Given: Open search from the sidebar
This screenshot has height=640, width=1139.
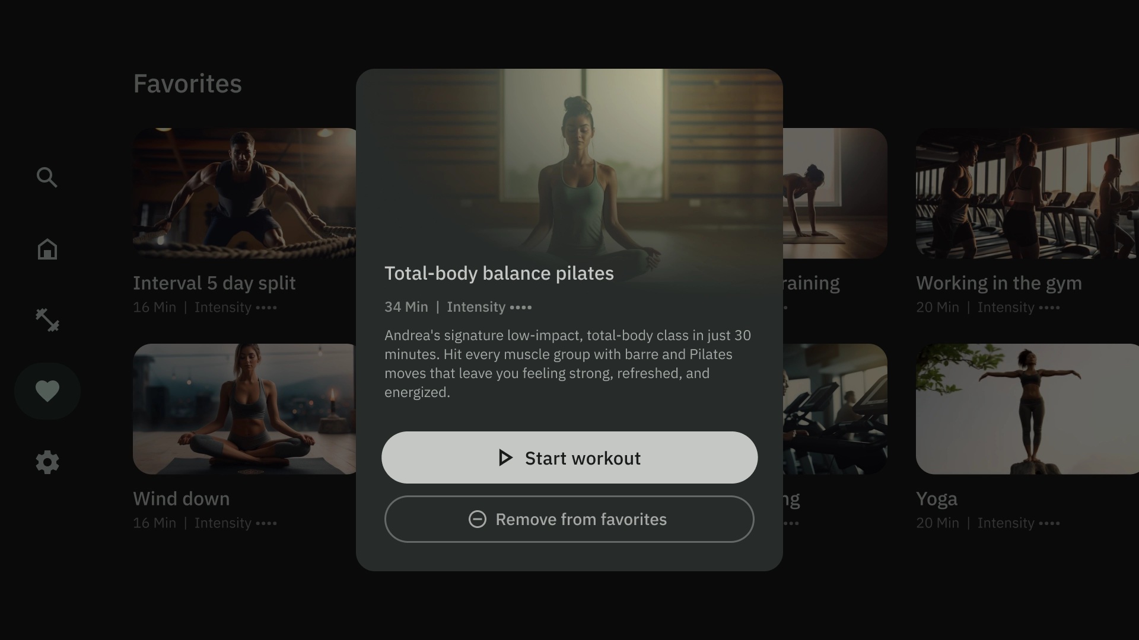Looking at the screenshot, I should (47, 177).
